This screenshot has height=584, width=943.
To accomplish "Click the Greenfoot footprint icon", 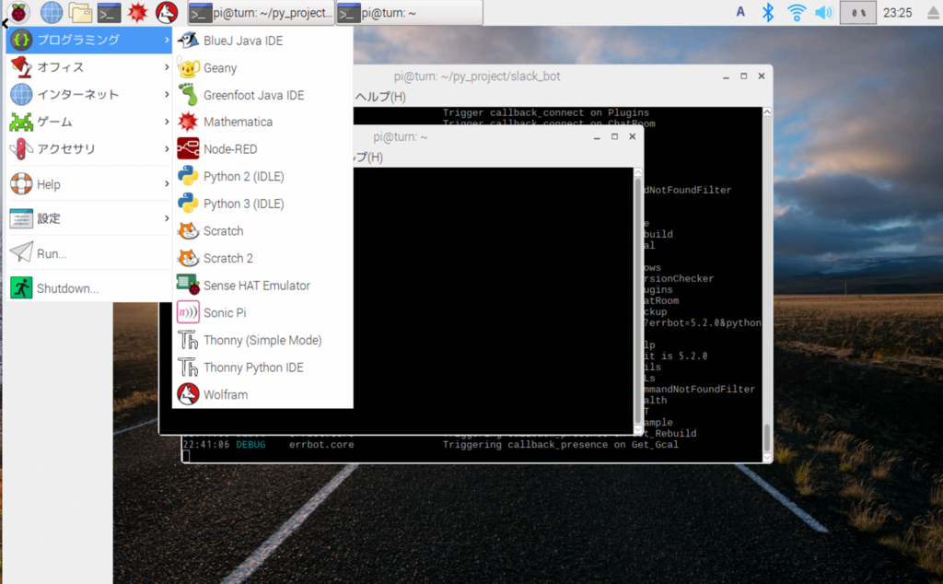I will click(188, 95).
